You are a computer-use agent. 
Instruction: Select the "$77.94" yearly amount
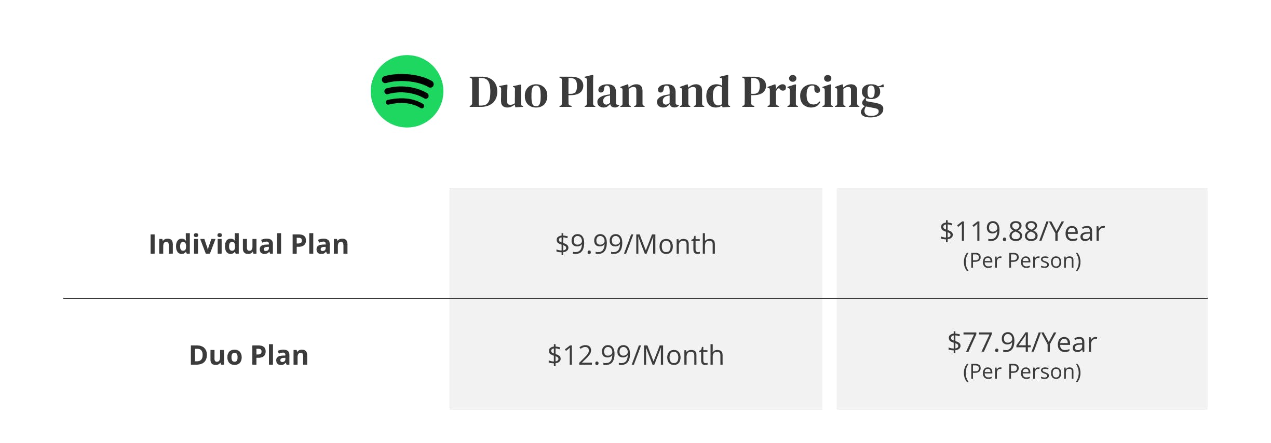click(989, 342)
